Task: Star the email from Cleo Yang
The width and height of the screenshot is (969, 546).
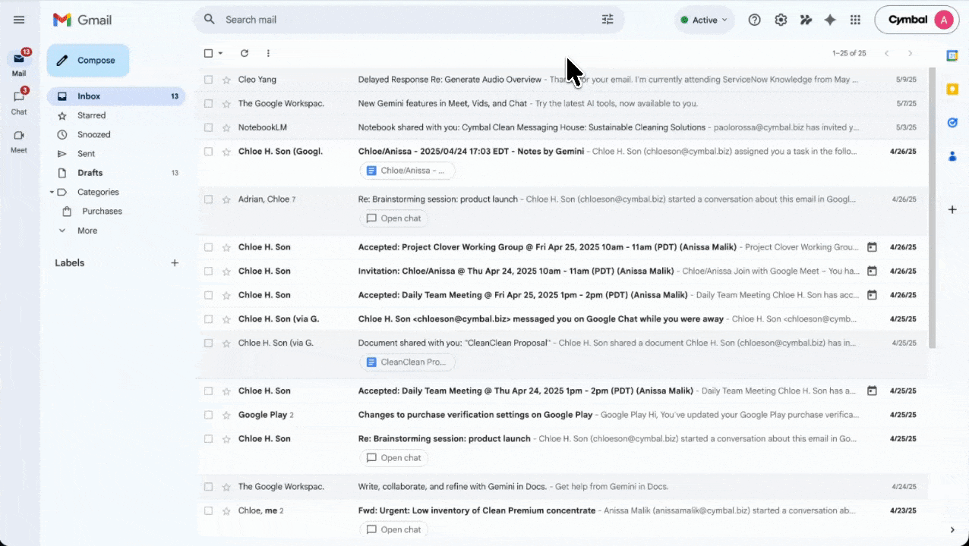Action: point(226,79)
